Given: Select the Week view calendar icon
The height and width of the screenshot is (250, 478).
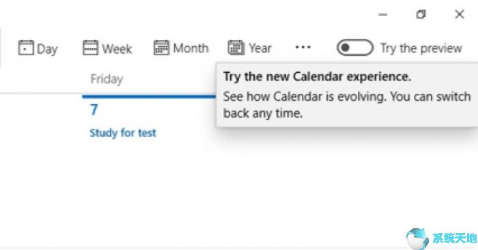Looking at the screenshot, I should [91, 48].
